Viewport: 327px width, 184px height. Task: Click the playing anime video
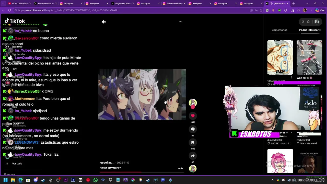pyautogui.click(x=142, y=94)
